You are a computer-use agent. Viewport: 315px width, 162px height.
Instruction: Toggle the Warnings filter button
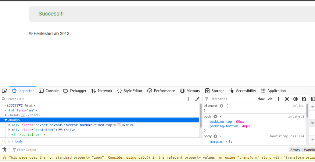click(309, 150)
